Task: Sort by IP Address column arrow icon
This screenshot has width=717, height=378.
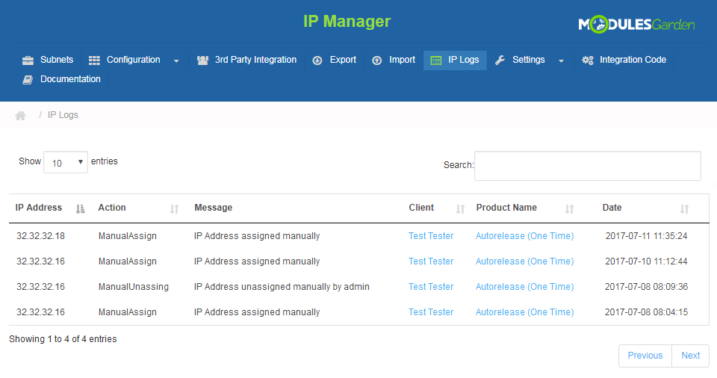Action: [x=81, y=209]
